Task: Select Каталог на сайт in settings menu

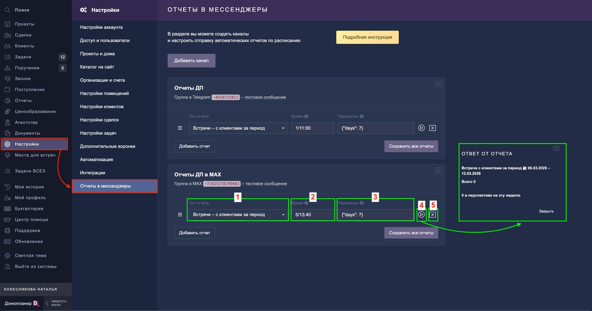Action: click(x=115, y=67)
